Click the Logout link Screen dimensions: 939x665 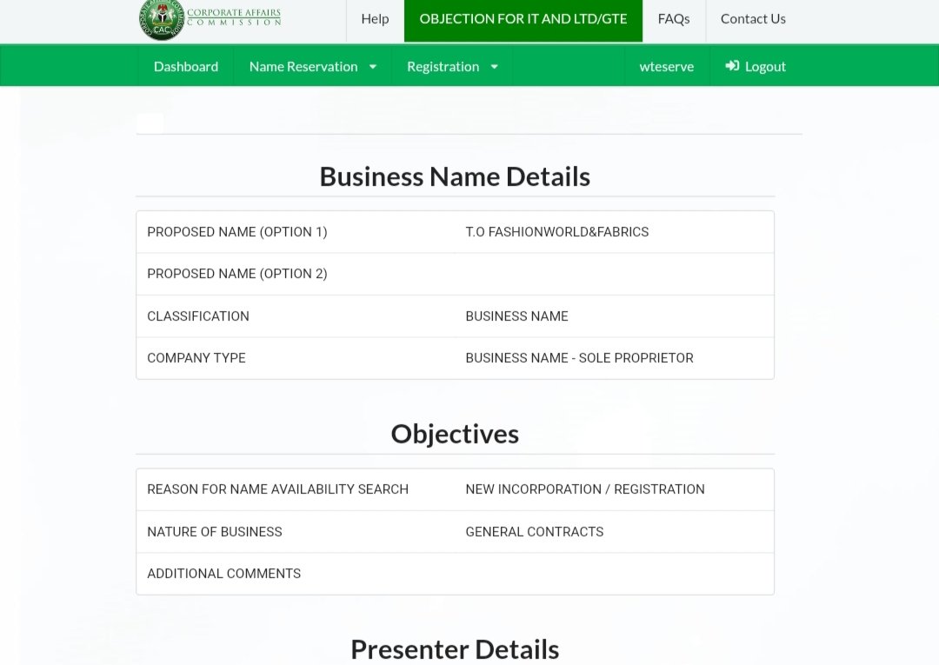[756, 66]
